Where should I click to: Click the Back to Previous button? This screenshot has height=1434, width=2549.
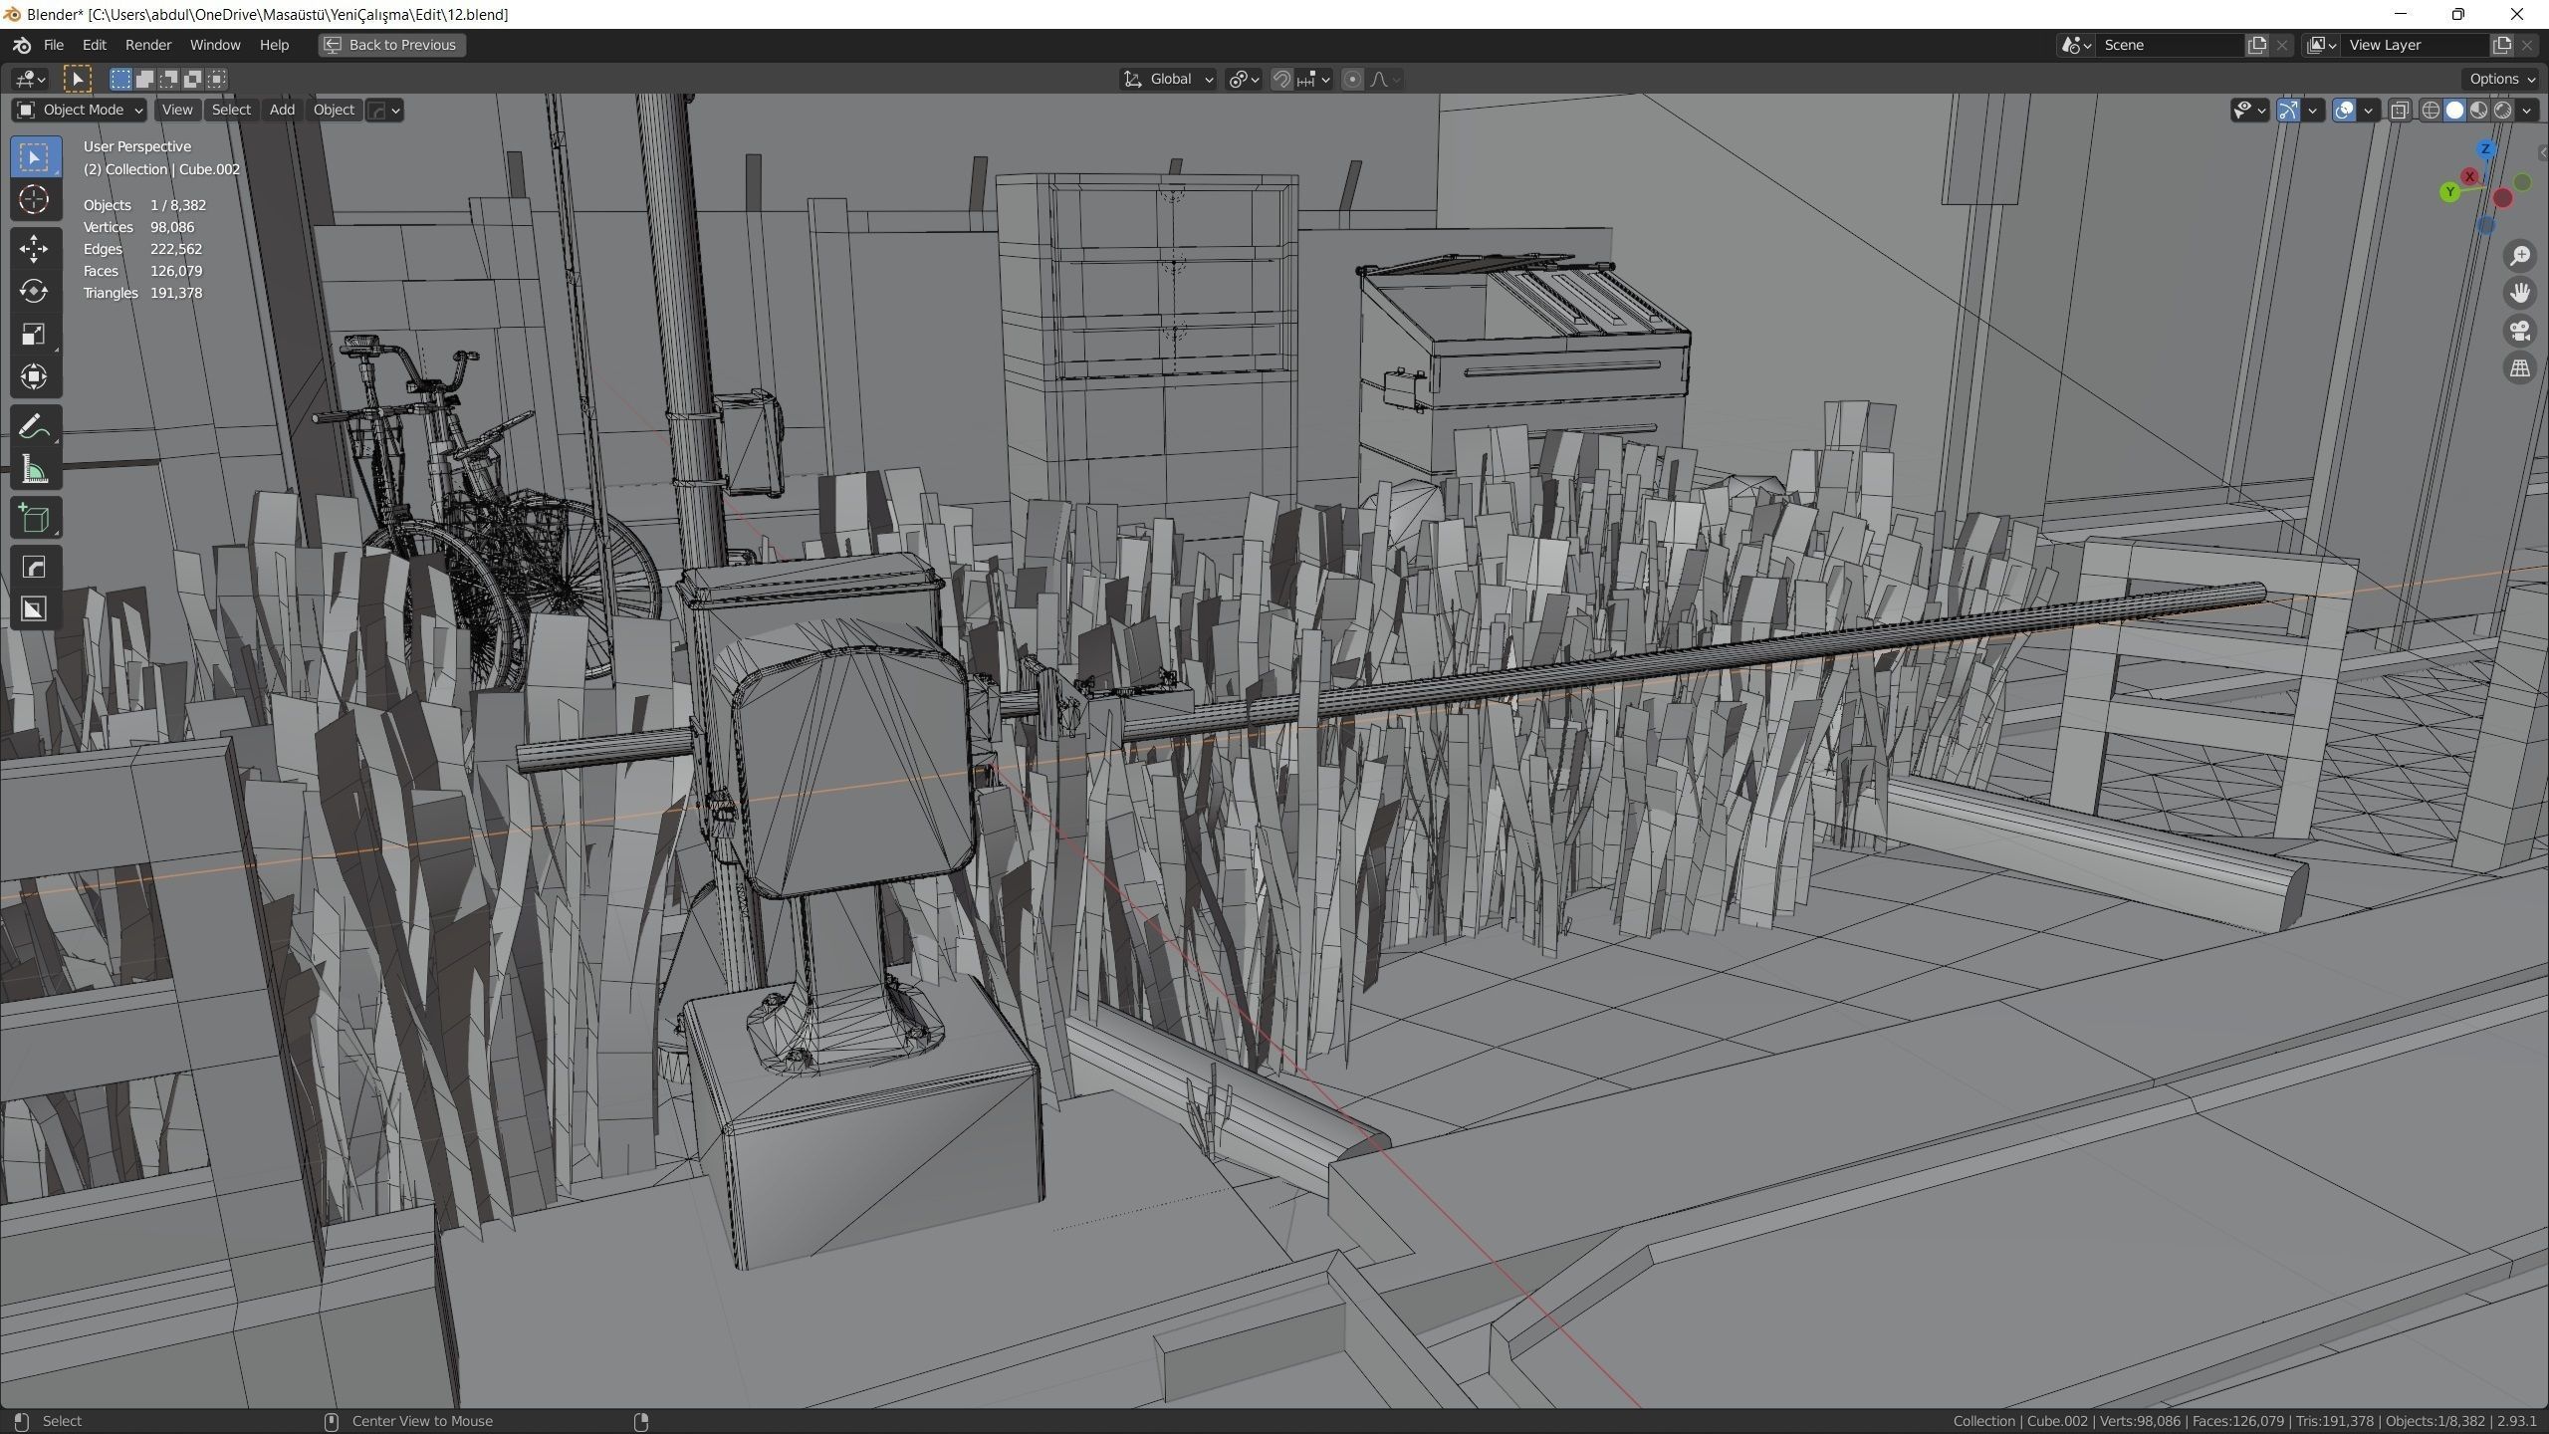(x=392, y=45)
